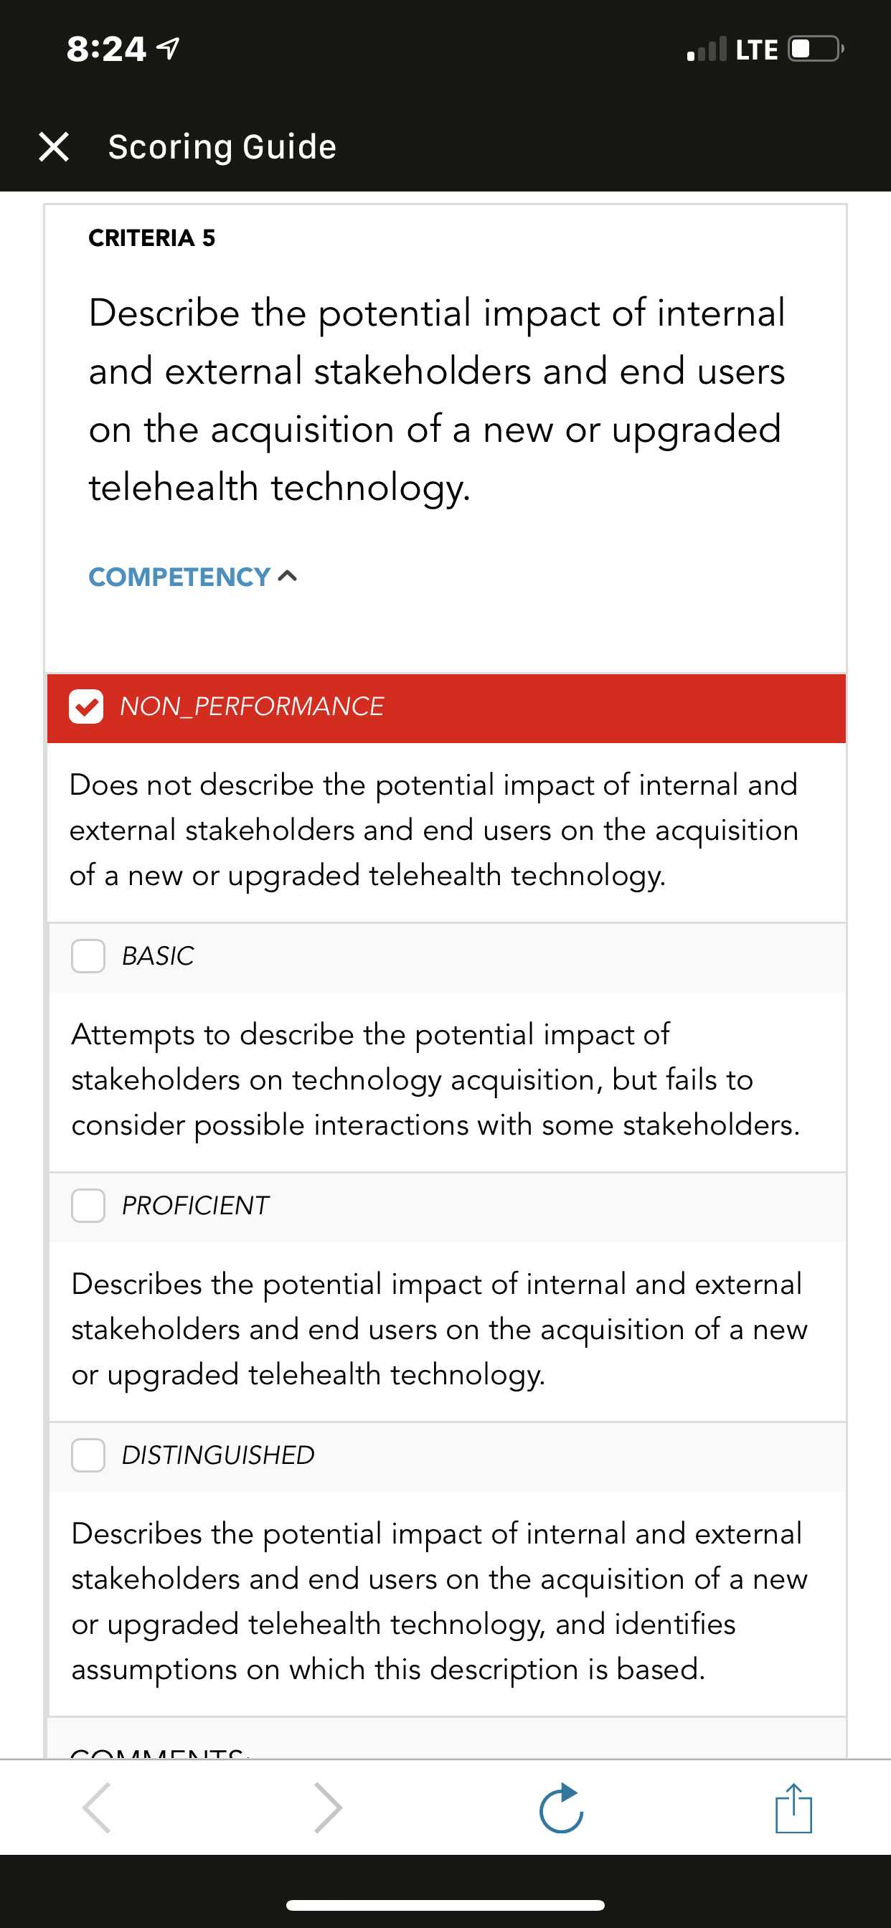Check the DISTINGUISHED checkbox
Screen dimensions: 891x1928
coord(88,1455)
